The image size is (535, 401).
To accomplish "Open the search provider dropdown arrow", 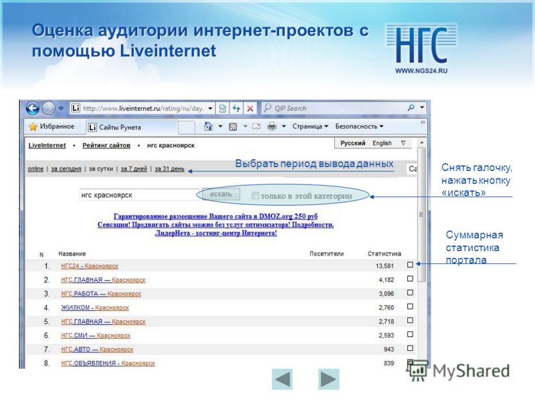I will click(x=422, y=108).
